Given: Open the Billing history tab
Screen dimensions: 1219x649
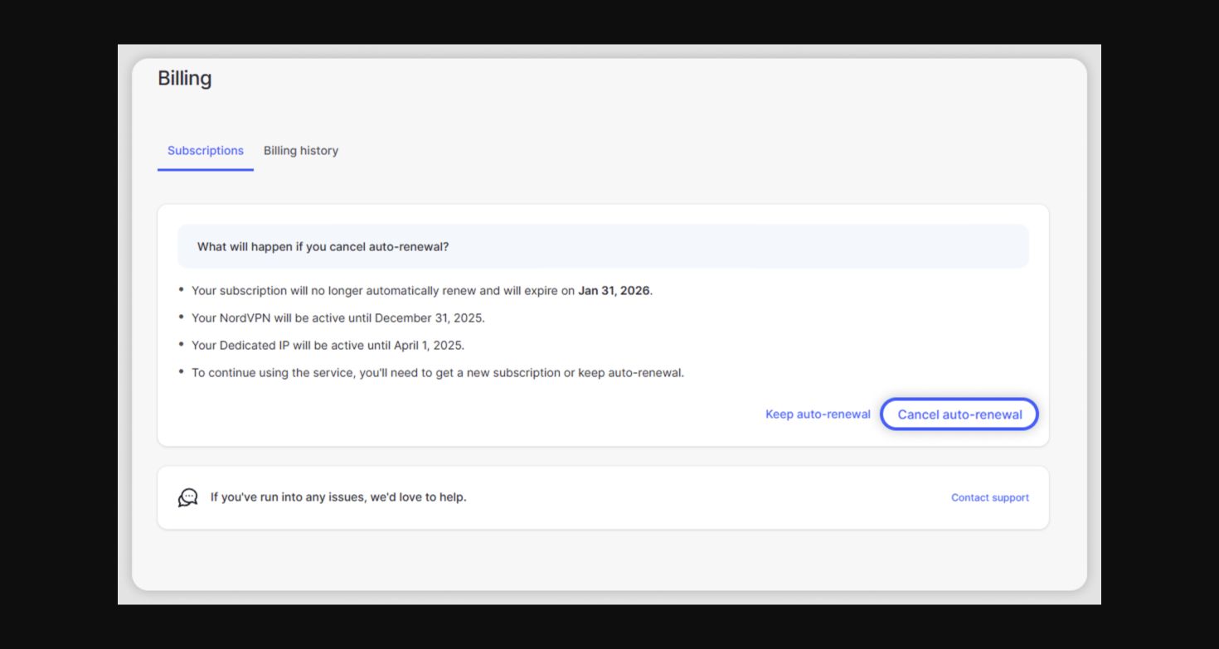Looking at the screenshot, I should pos(301,151).
